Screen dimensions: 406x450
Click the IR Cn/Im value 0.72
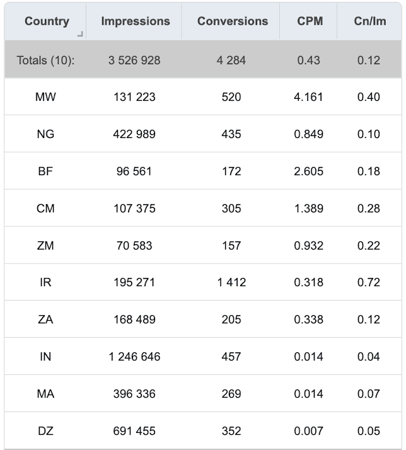click(x=369, y=282)
